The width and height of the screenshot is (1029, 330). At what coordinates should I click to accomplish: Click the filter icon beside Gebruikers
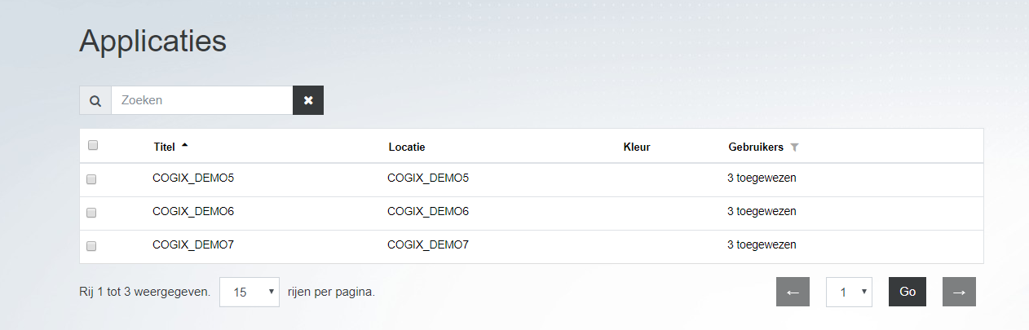point(795,147)
